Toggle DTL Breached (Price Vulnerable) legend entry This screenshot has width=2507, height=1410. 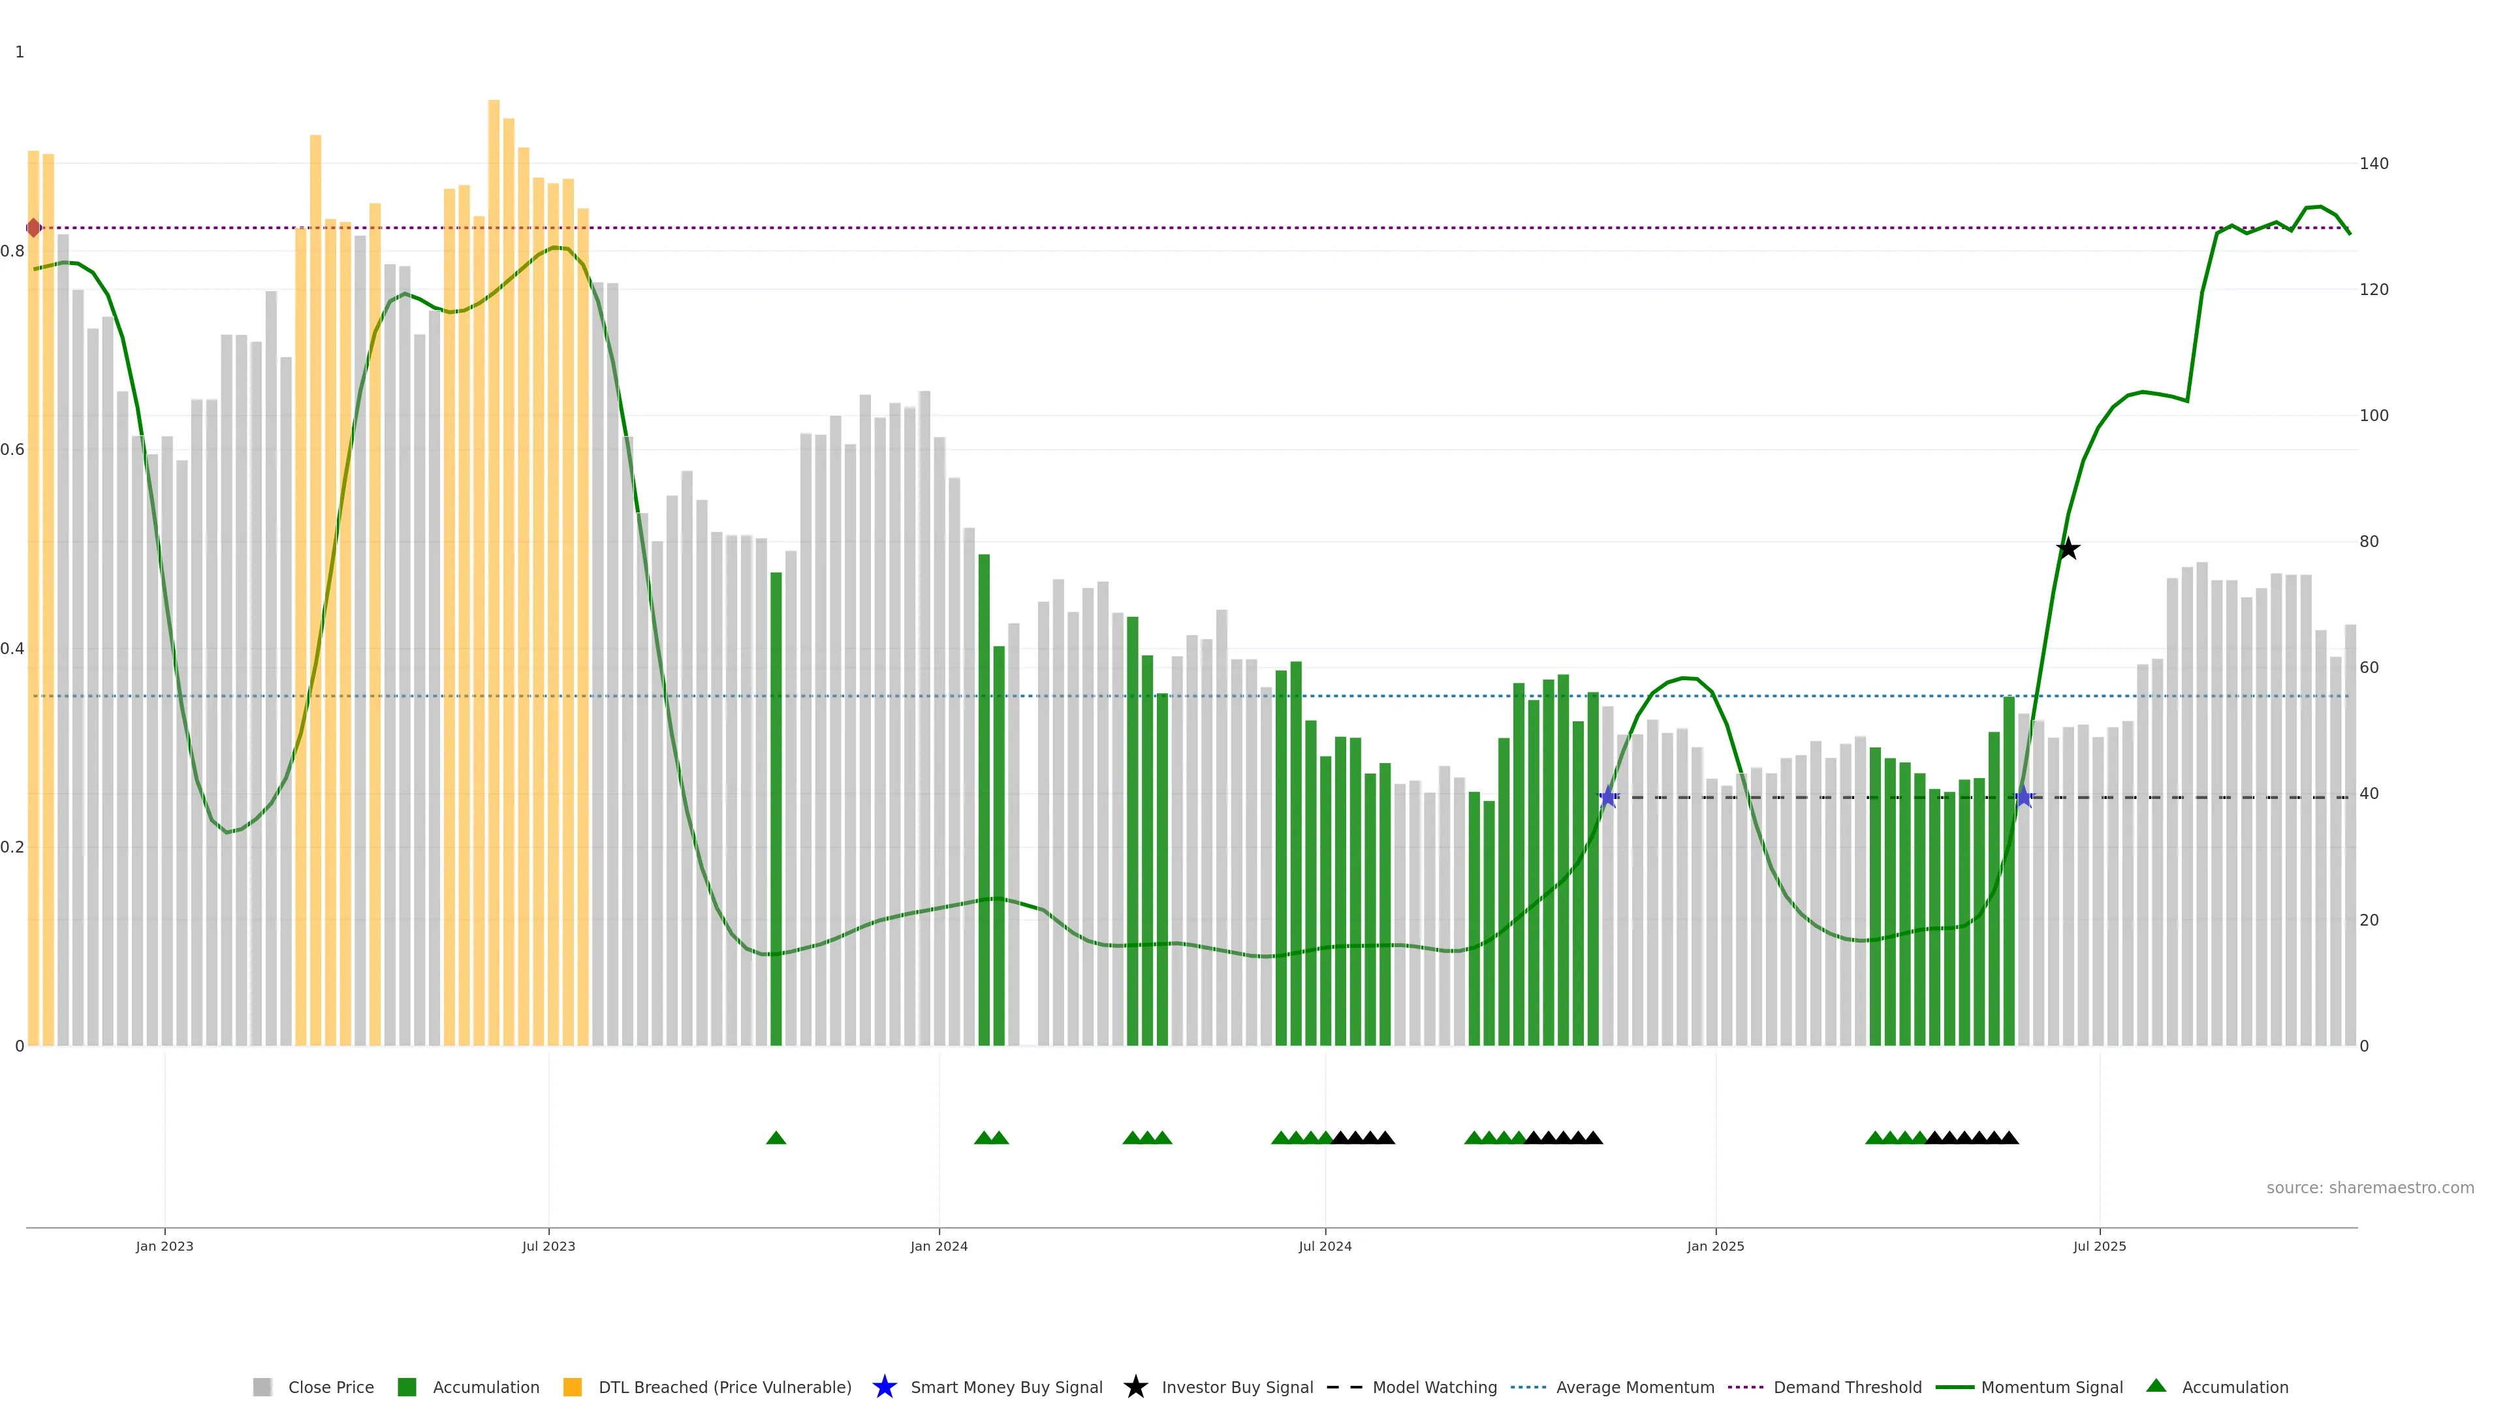pos(724,1388)
